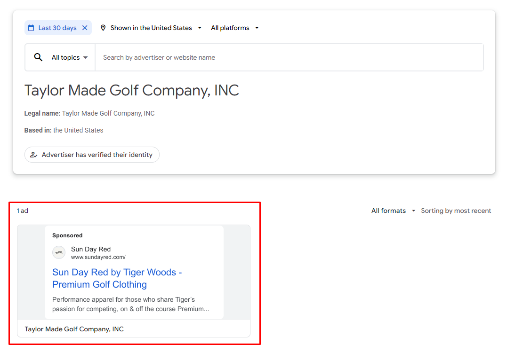This screenshot has height=352, width=507.
Task: Click the Sorting by most recent text
Action: click(456, 211)
